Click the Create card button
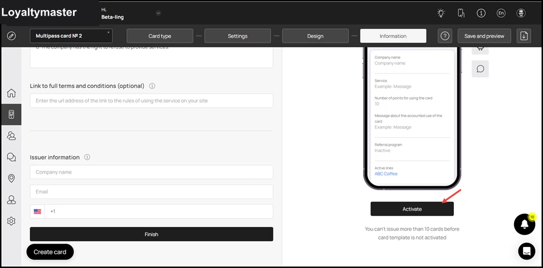The height and width of the screenshot is (268, 543). [x=50, y=252]
